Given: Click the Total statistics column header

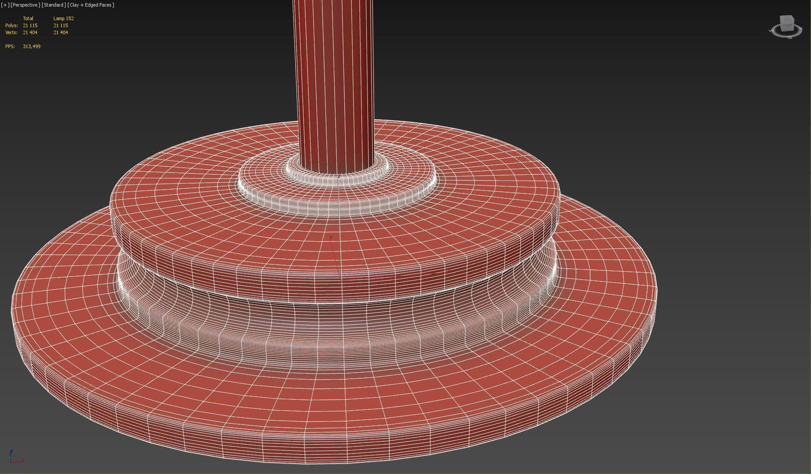Looking at the screenshot, I should 28,18.
